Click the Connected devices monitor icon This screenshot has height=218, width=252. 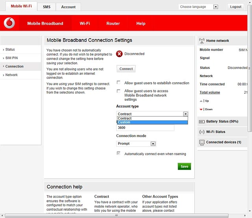pos(202,142)
